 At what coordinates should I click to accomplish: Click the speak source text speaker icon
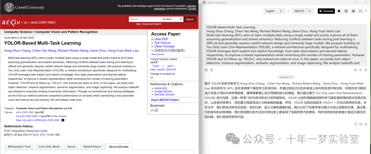coord(355,70)
